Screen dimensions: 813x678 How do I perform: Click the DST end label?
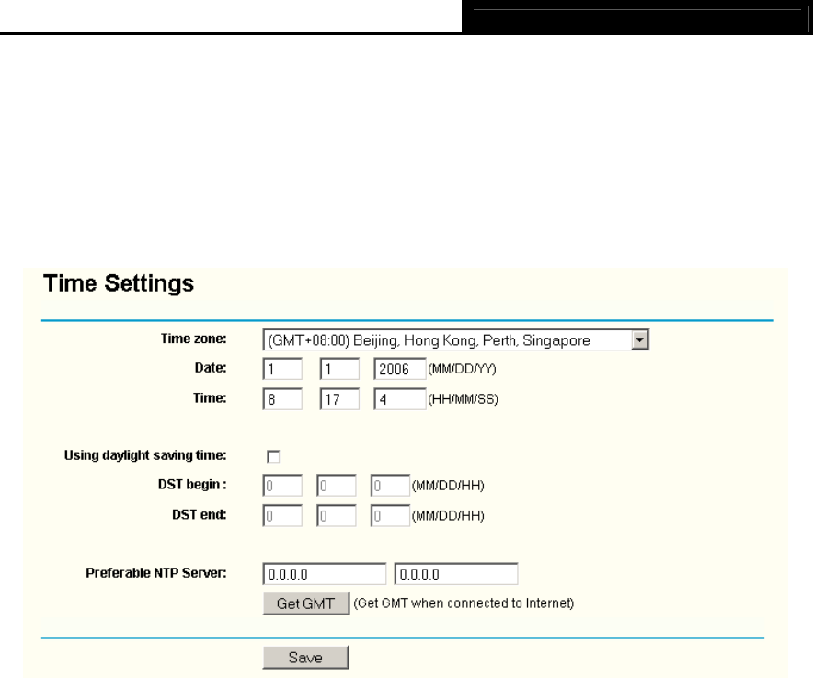click(199, 514)
